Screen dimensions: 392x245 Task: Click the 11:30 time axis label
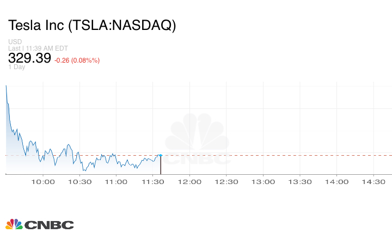tap(154, 182)
